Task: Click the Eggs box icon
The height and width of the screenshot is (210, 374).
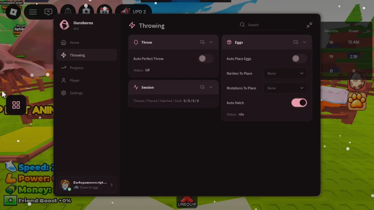Action: [229, 42]
